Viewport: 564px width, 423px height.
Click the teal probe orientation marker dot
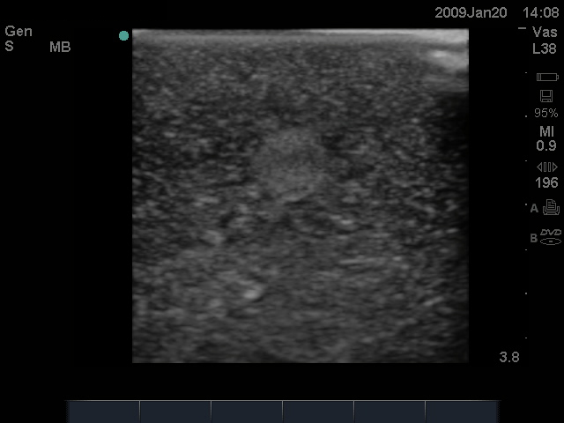[124, 36]
